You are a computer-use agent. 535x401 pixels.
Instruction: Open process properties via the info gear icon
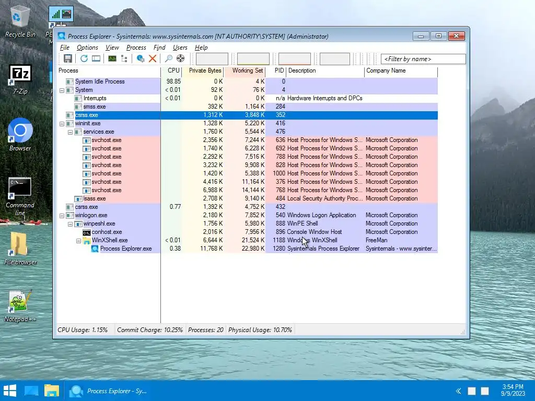[x=140, y=58]
